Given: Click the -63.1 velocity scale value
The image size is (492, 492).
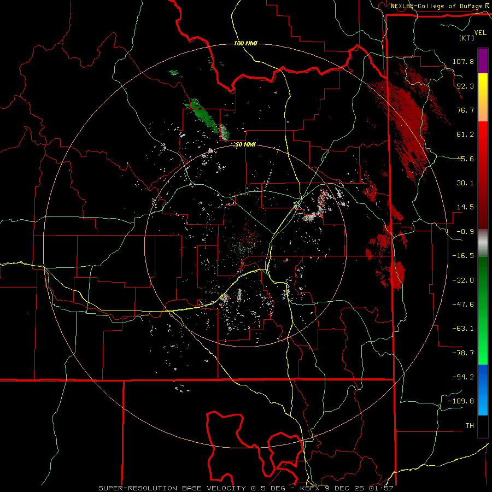Looking at the screenshot, I should (463, 329).
